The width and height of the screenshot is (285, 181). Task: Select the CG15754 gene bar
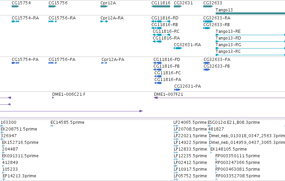click(x=15, y=6)
